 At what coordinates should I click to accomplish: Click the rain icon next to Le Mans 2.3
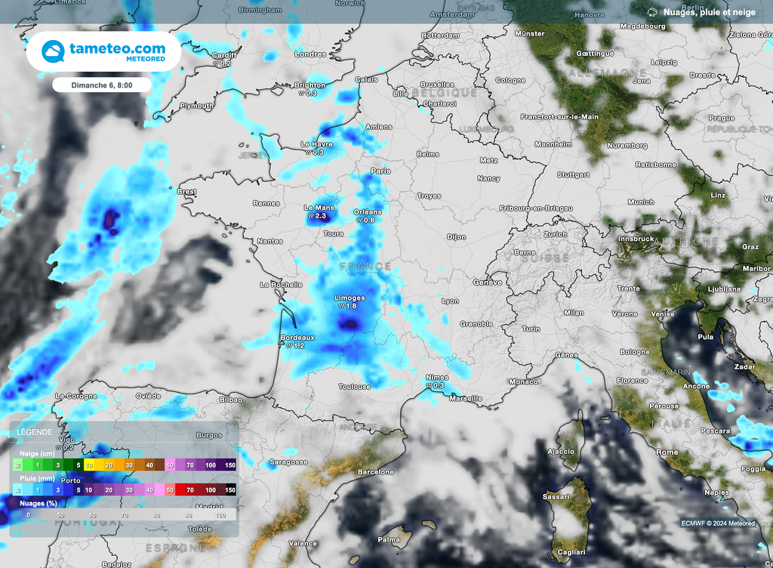pyautogui.click(x=310, y=217)
